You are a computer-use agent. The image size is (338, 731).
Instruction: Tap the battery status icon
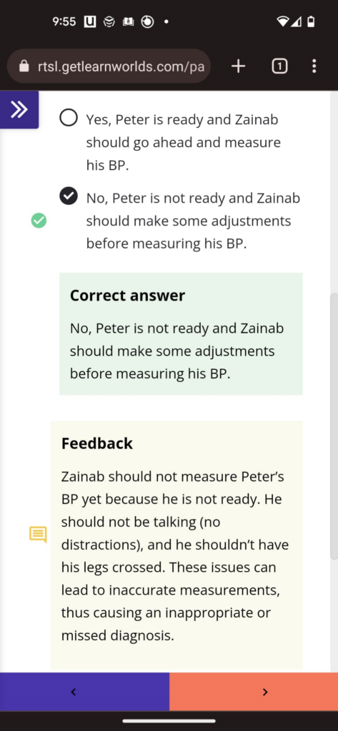coord(312,21)
